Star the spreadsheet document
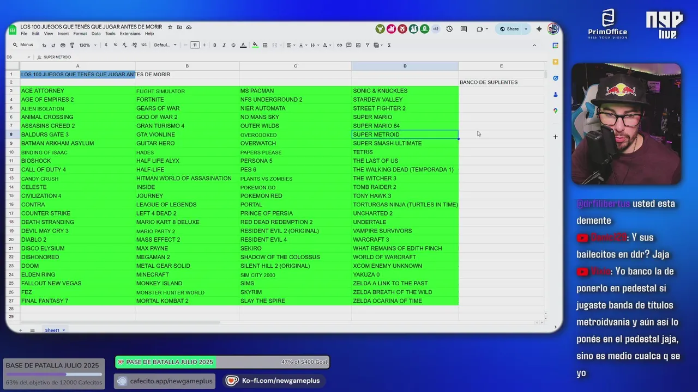The image size is (698, 392). (170, 27)
